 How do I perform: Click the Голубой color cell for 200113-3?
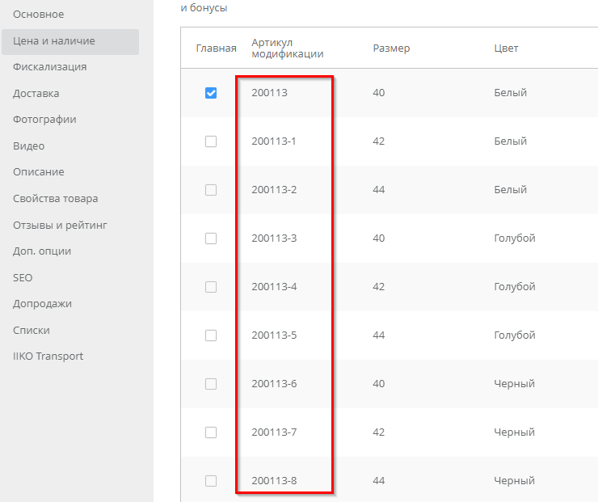point(515,238)
